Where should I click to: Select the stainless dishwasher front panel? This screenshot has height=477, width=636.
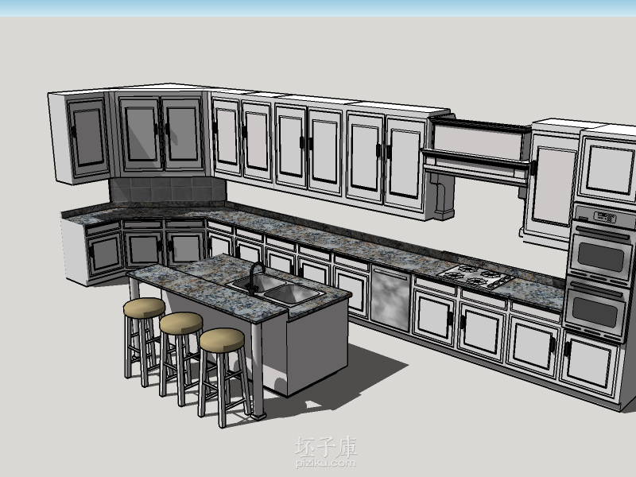[390, 299]
